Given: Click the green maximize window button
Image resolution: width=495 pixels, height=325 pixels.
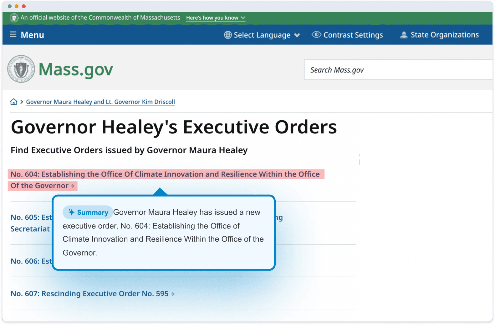Looking at the screenshot, I should click(x=10, y=6).
